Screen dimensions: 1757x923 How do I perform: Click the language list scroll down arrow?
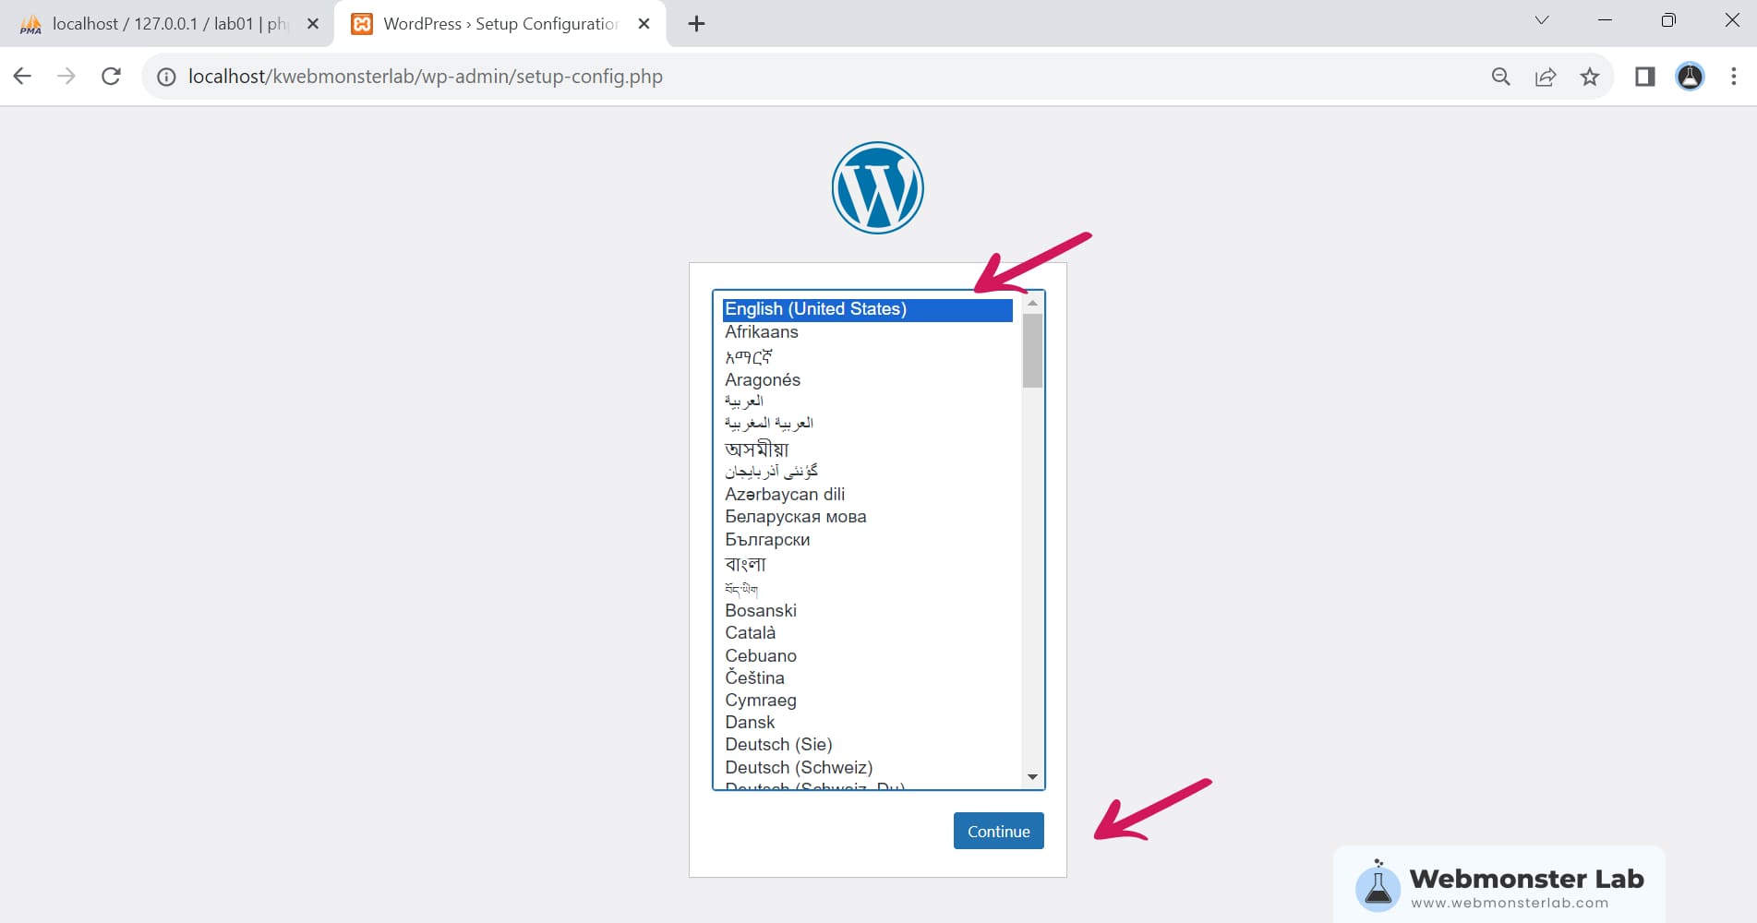point(1033,777)
